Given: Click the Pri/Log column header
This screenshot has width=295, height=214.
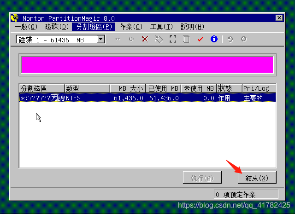Looking at the screenshot, I should (259, 88).
